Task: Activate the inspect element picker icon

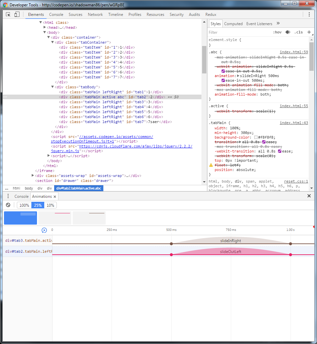Action: point(8,15)
